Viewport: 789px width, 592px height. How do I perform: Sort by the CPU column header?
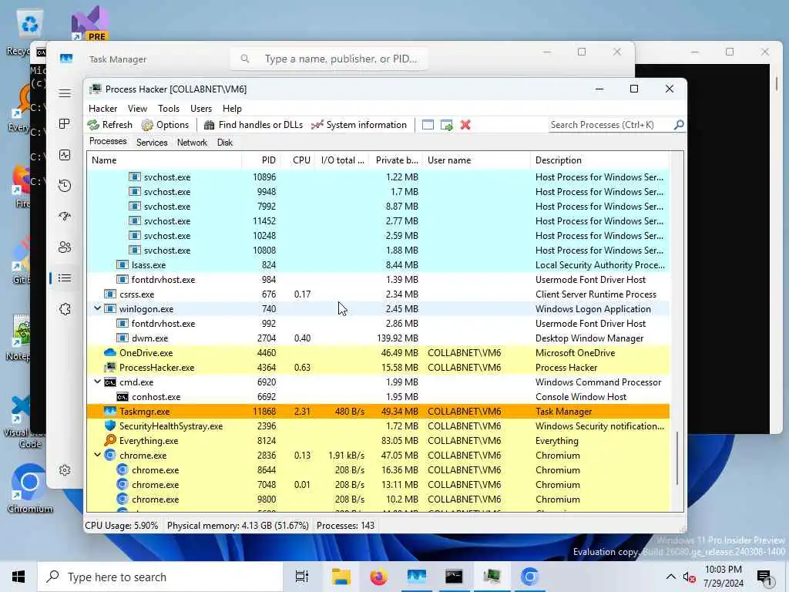(x=298, y=160)
